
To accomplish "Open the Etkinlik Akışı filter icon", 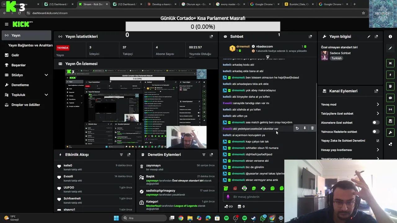I will pos(121,155).
